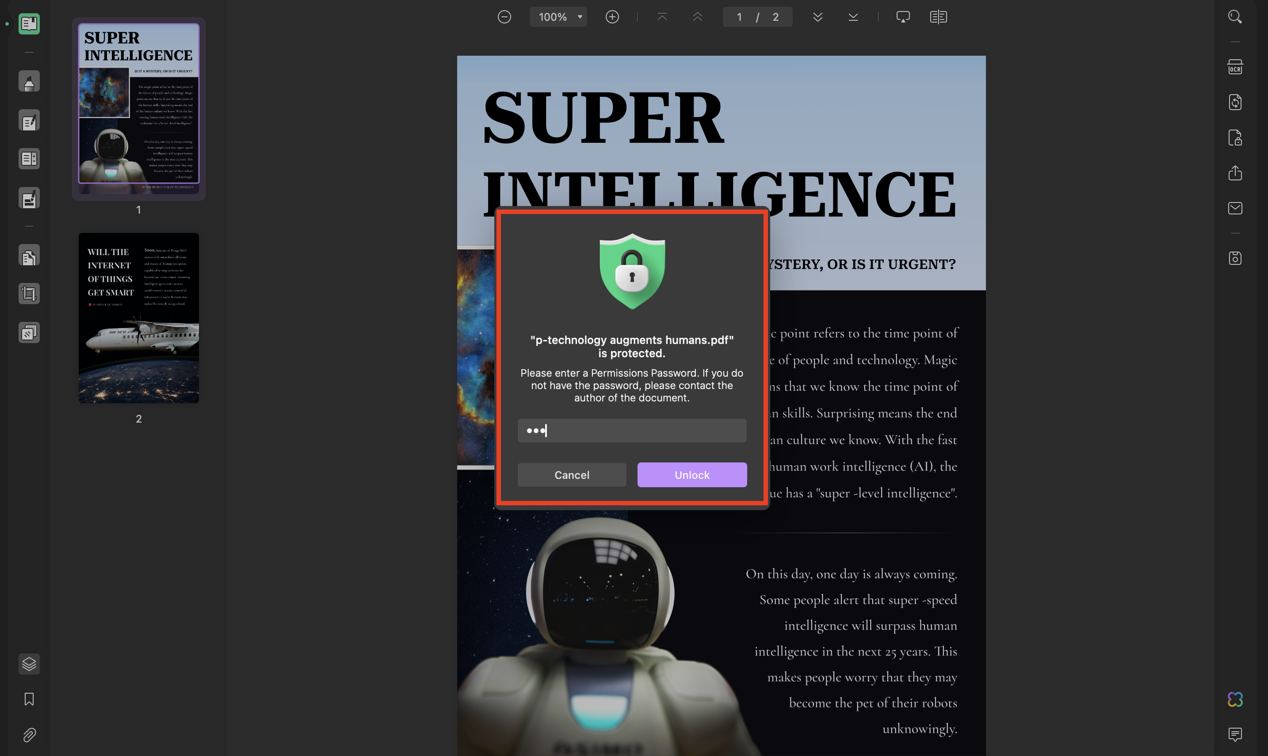The height and width of the screenshot is (756, 1268).
Task: Select page 2 thumbnail
Action: coord(138,318)
